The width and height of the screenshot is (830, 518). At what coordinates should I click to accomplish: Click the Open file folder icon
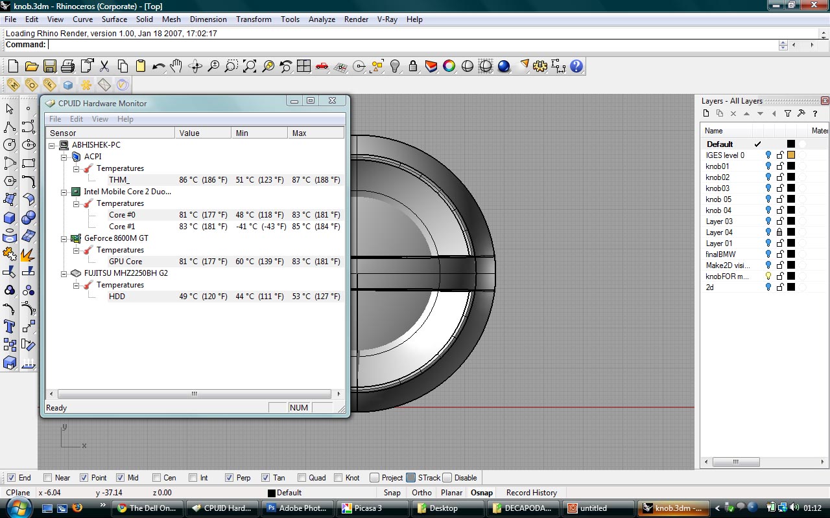coord(31,66)
